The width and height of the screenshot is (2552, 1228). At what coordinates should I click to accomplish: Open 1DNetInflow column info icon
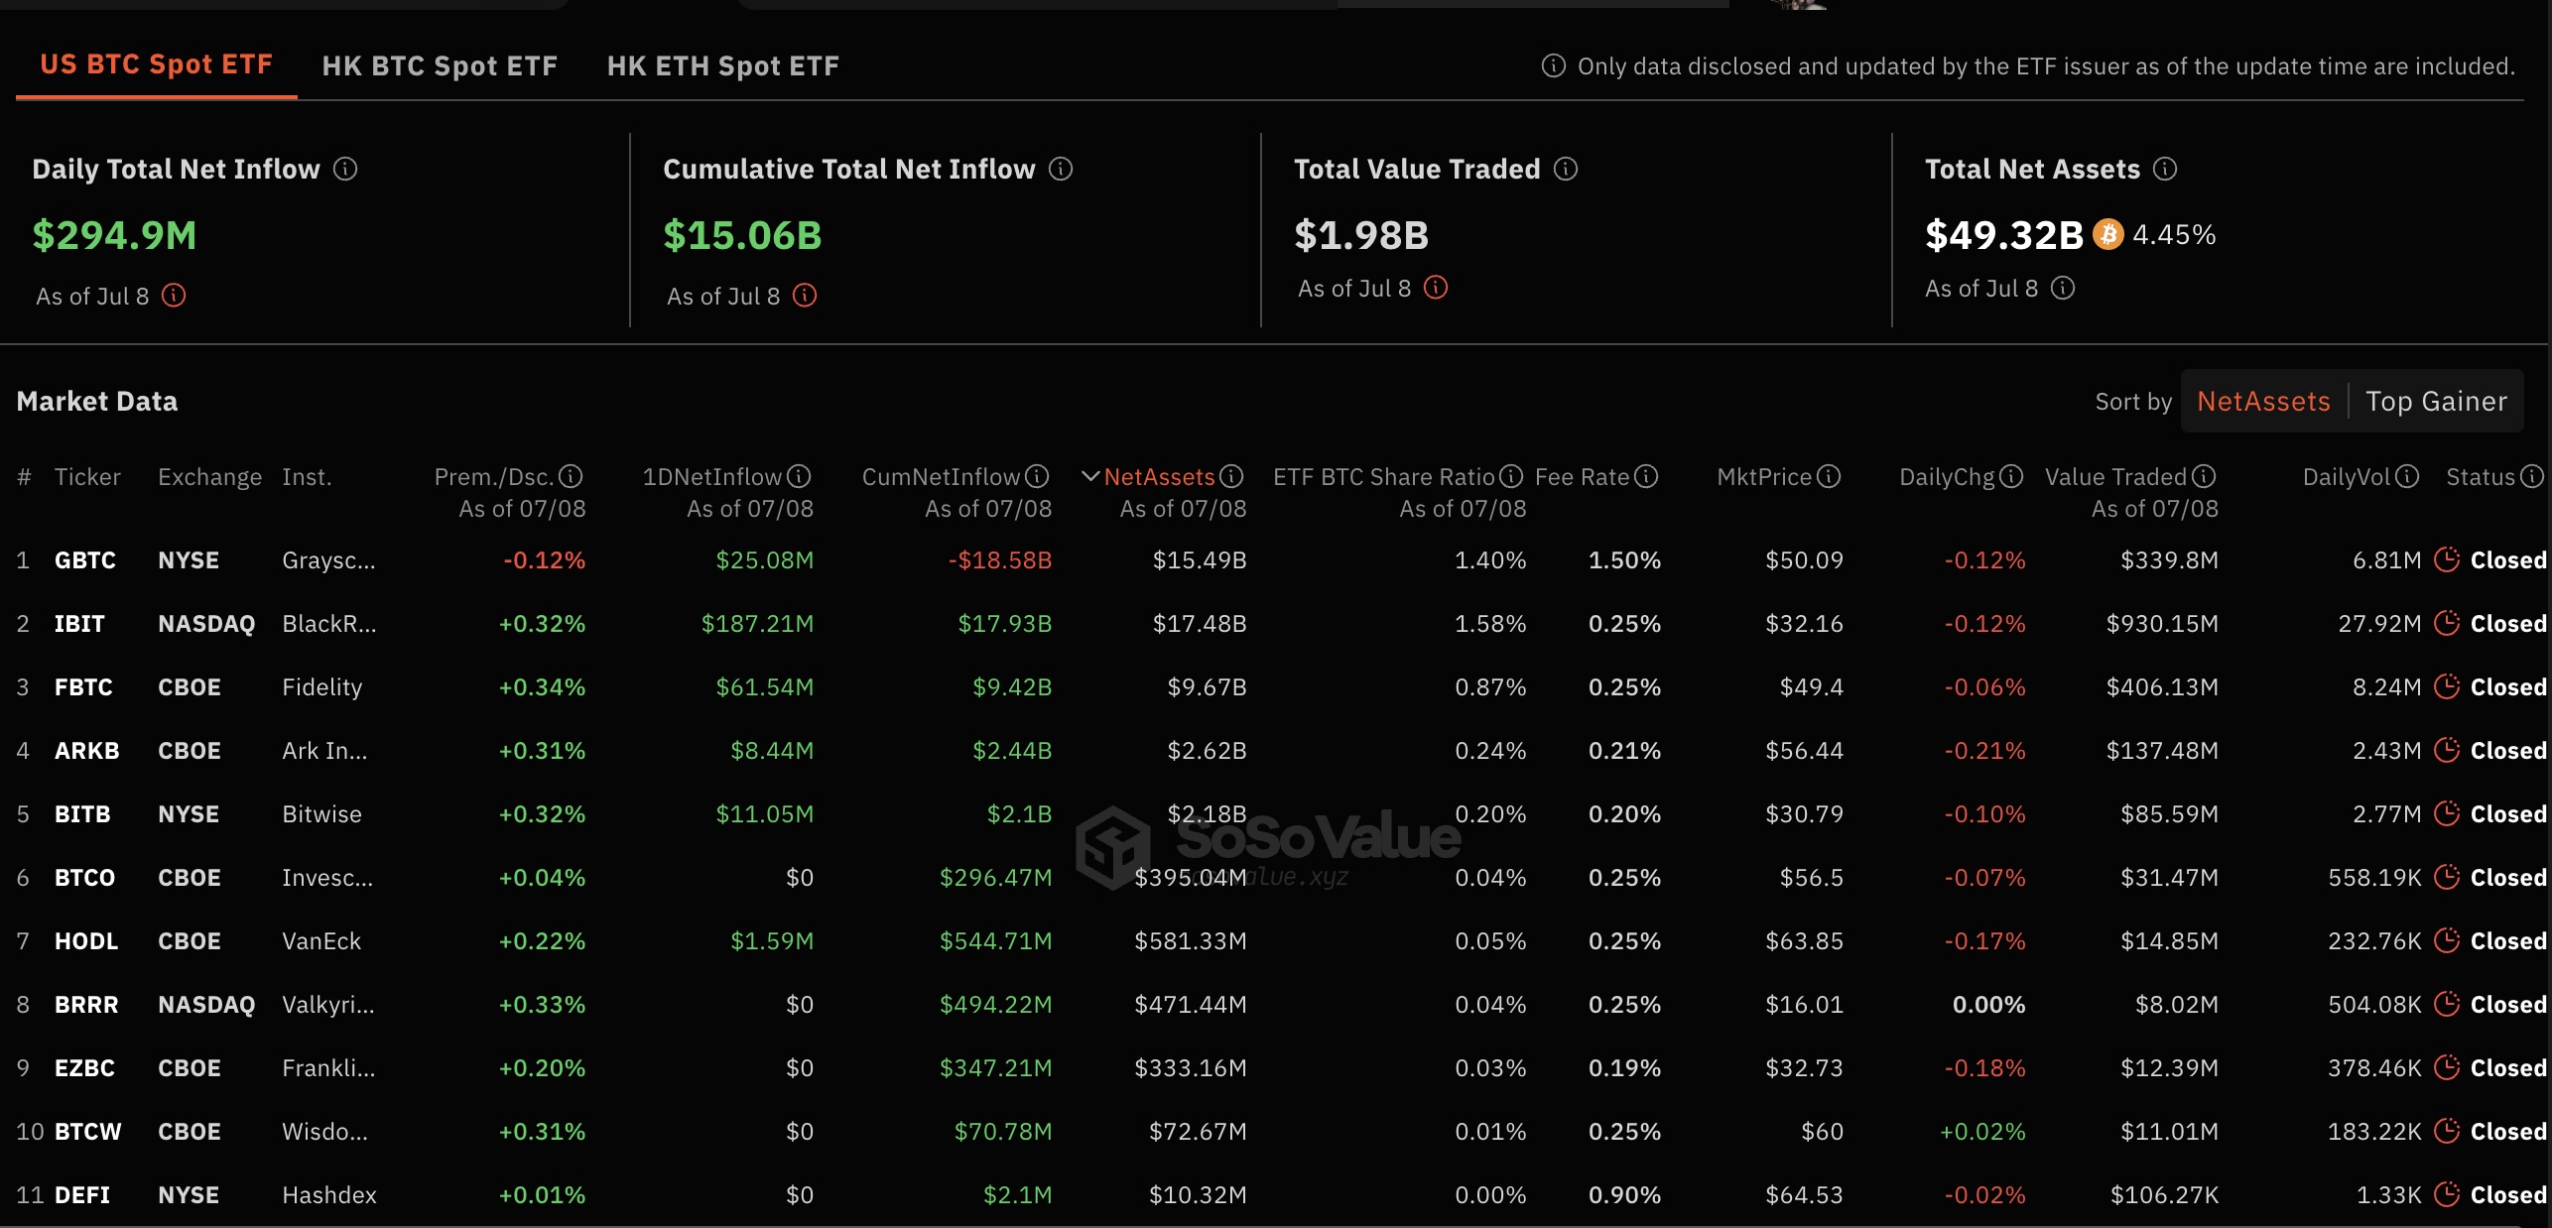pyautogui.click(x=799, y=476)
